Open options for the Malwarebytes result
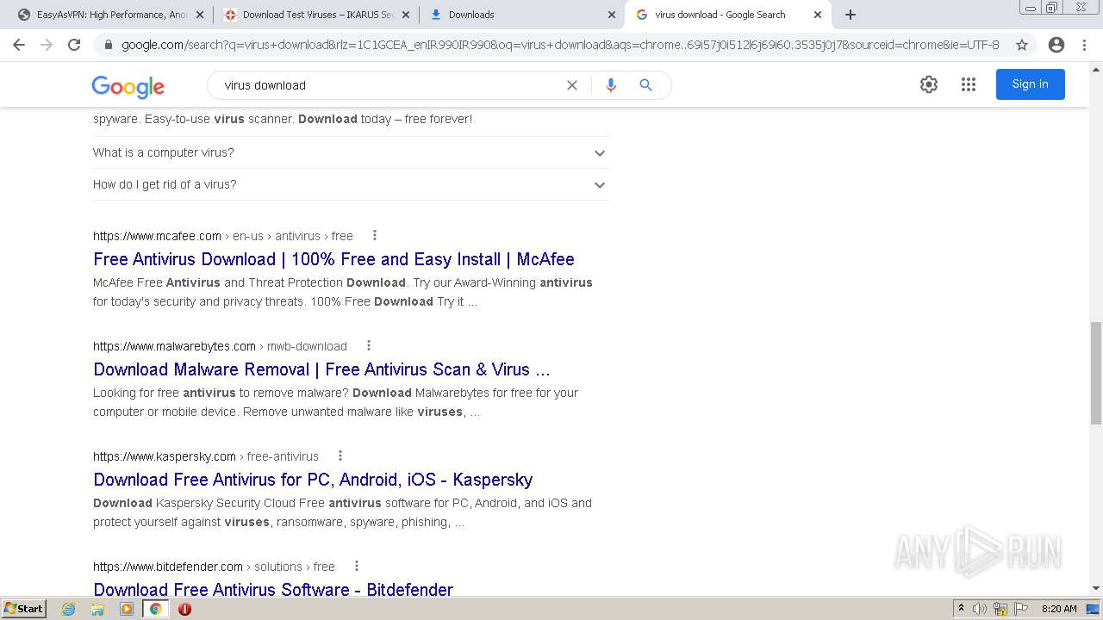 (368, 345)
